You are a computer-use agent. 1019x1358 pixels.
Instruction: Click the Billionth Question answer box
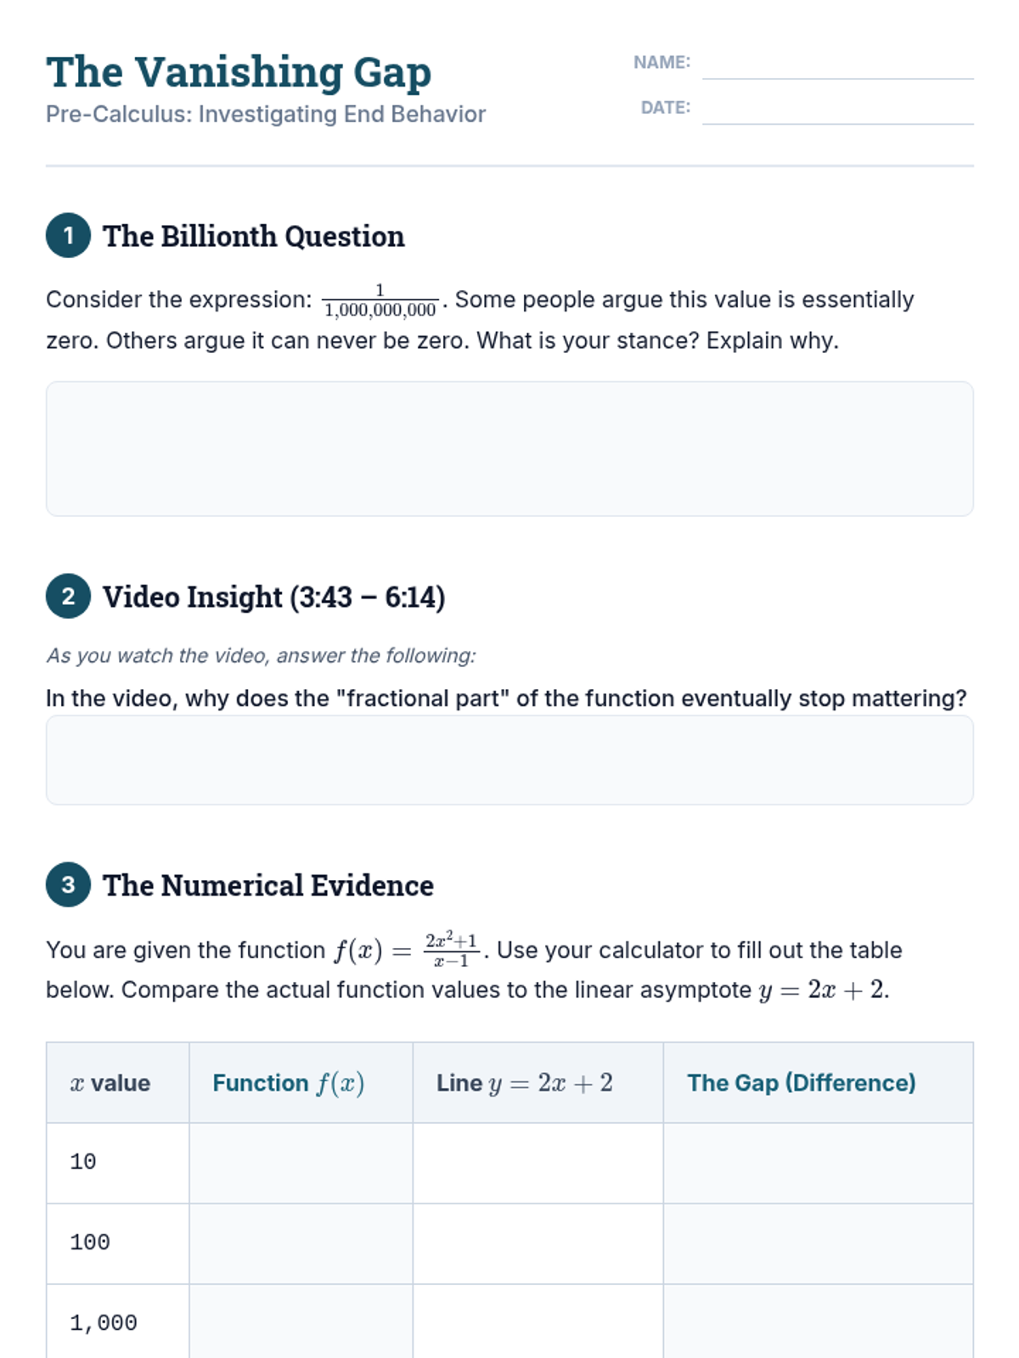[x=509, y=448]
